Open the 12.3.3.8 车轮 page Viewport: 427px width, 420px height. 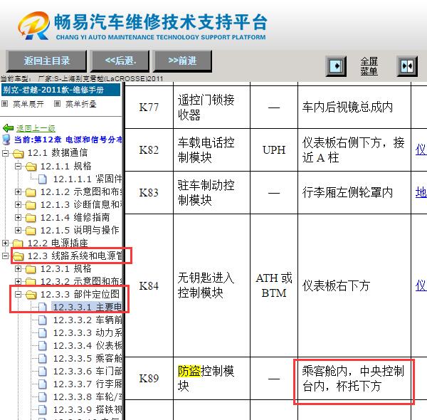[88, 397]
